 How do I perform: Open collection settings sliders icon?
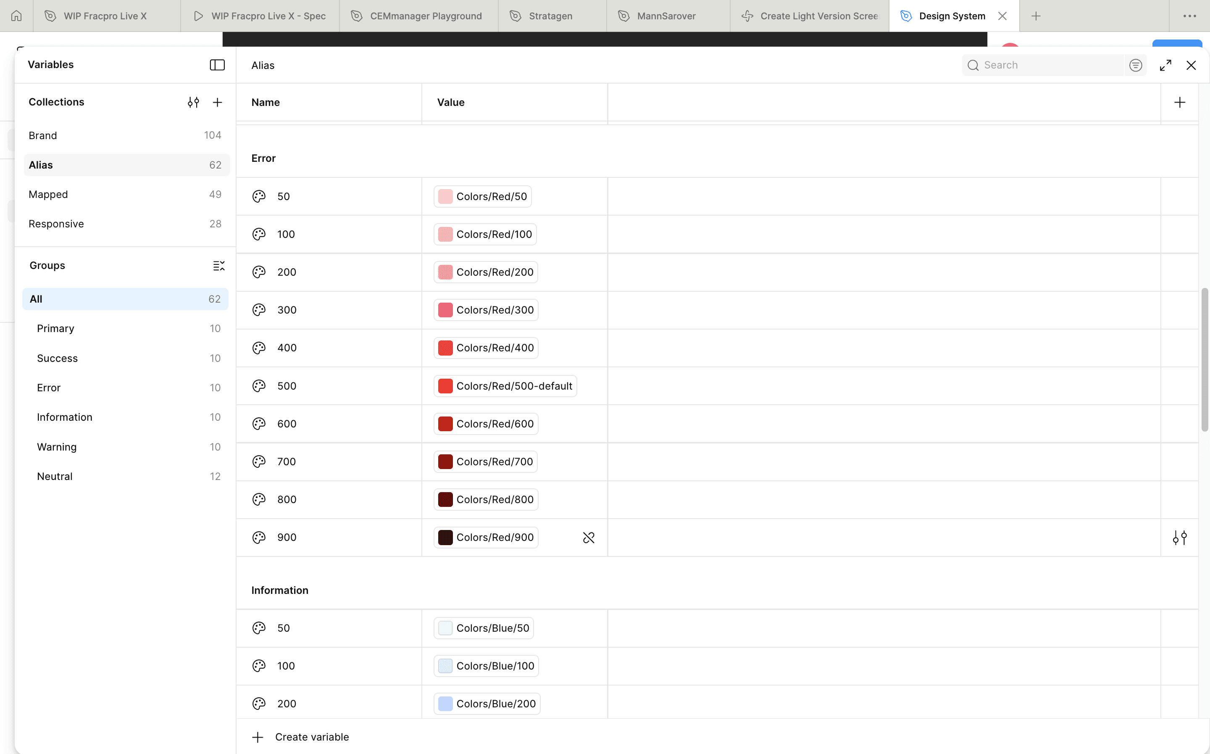[193, 102]
